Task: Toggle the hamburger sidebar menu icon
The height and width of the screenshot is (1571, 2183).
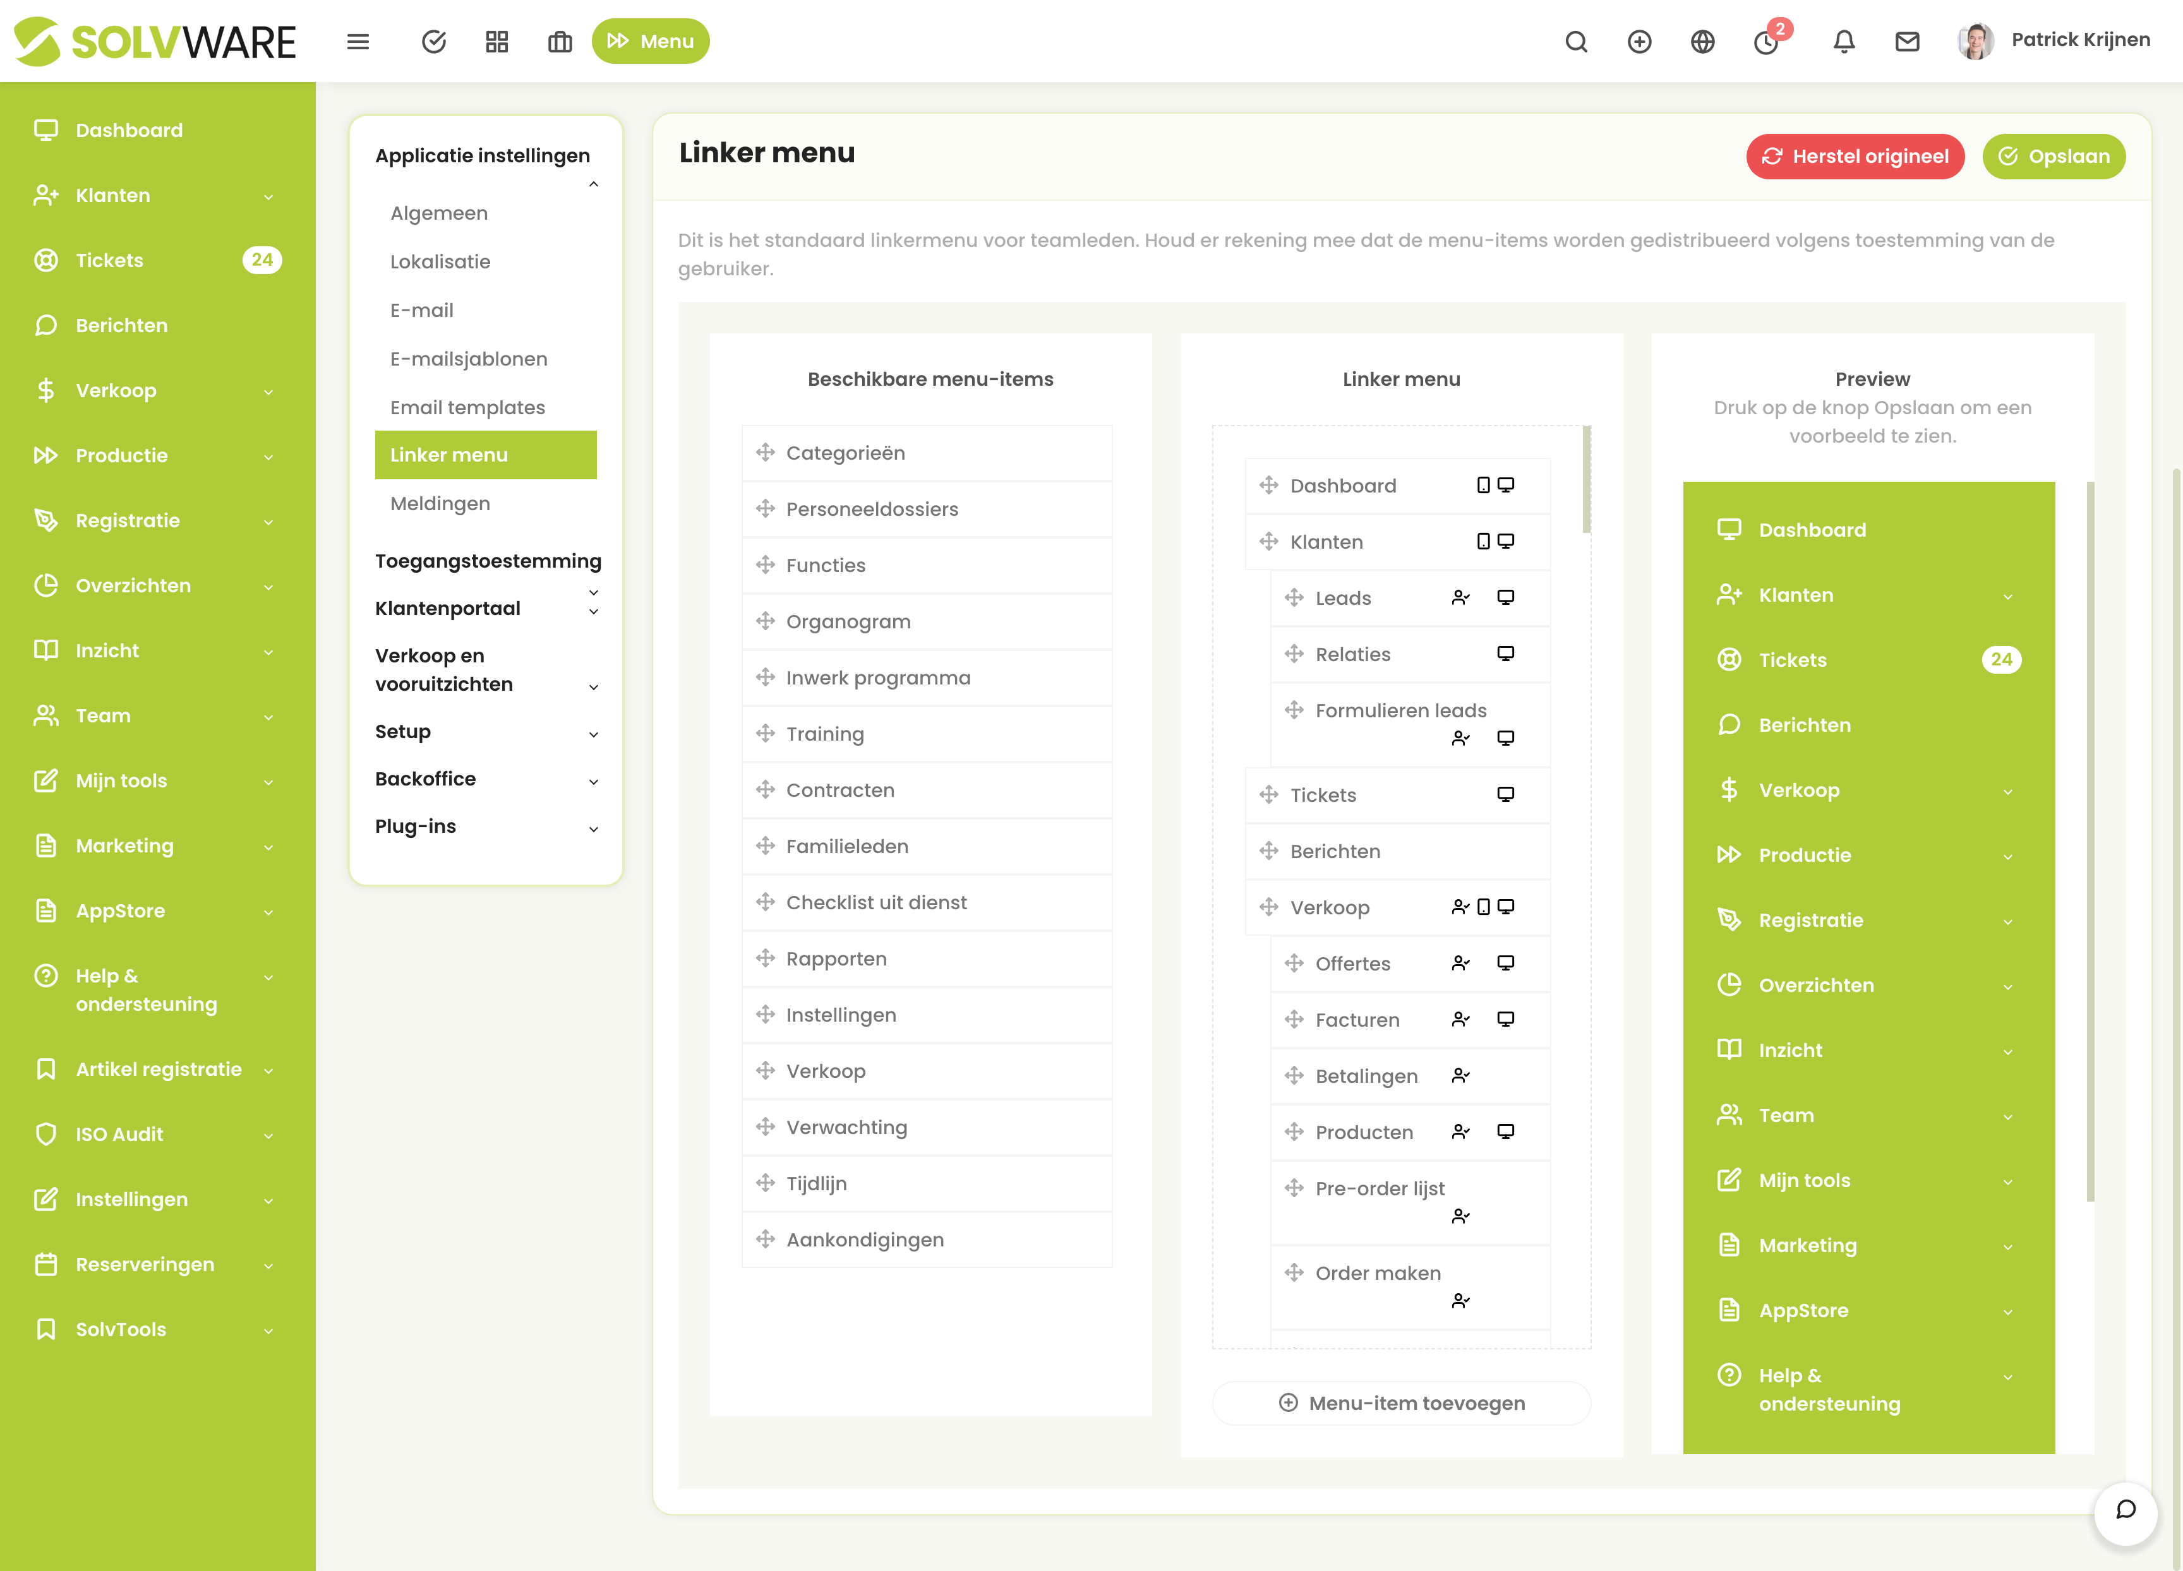Action: coord(358,42)
